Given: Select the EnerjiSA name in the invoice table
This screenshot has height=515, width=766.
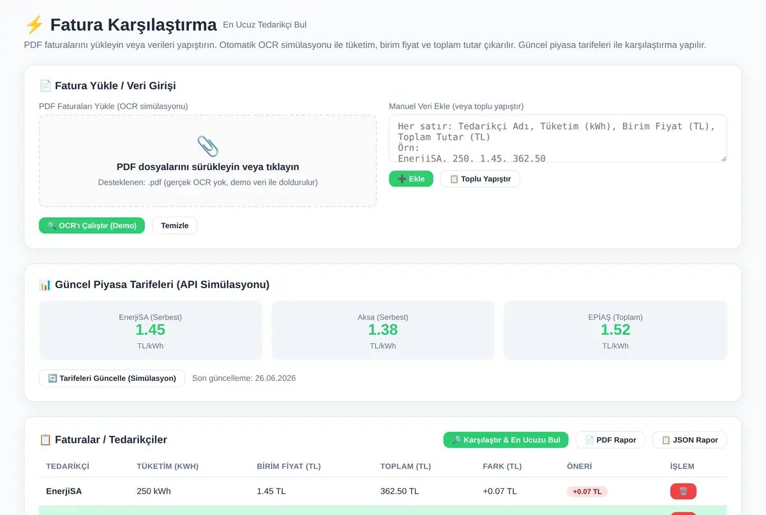Looking at the screenshot, I should (64, 491).
